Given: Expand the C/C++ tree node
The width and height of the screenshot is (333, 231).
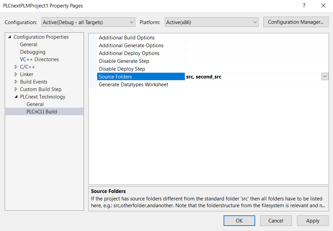Looking at the screenshot, I should coord(16,67).
